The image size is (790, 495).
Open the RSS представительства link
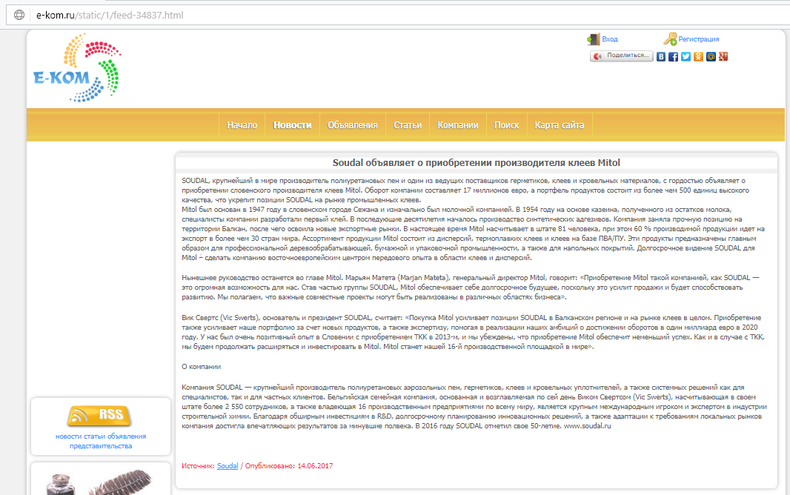click(101, 446)
